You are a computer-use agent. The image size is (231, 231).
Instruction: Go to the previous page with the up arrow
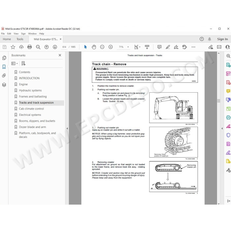pos(47,47)
